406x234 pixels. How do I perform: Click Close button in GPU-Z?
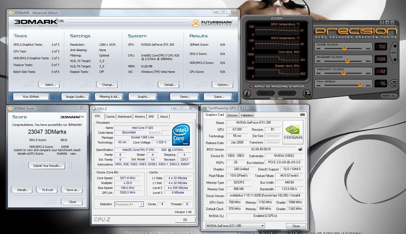(296, 226)
